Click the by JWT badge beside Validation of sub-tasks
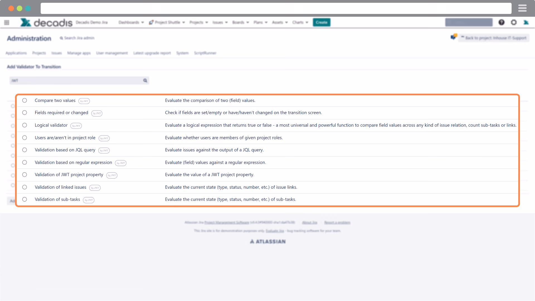The height and width of the screenshot is (301, 535). click(x=89, y=200)
